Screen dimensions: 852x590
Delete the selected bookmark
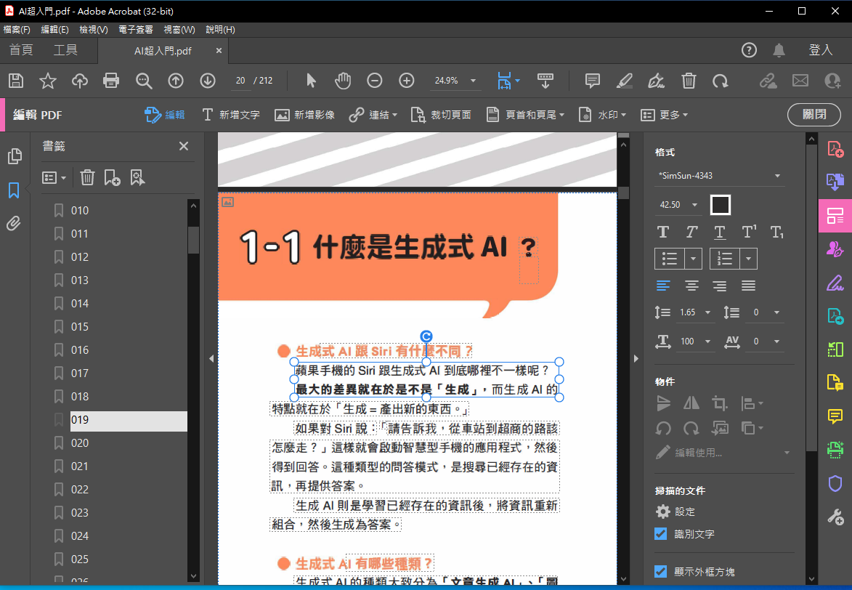point(87,177)
